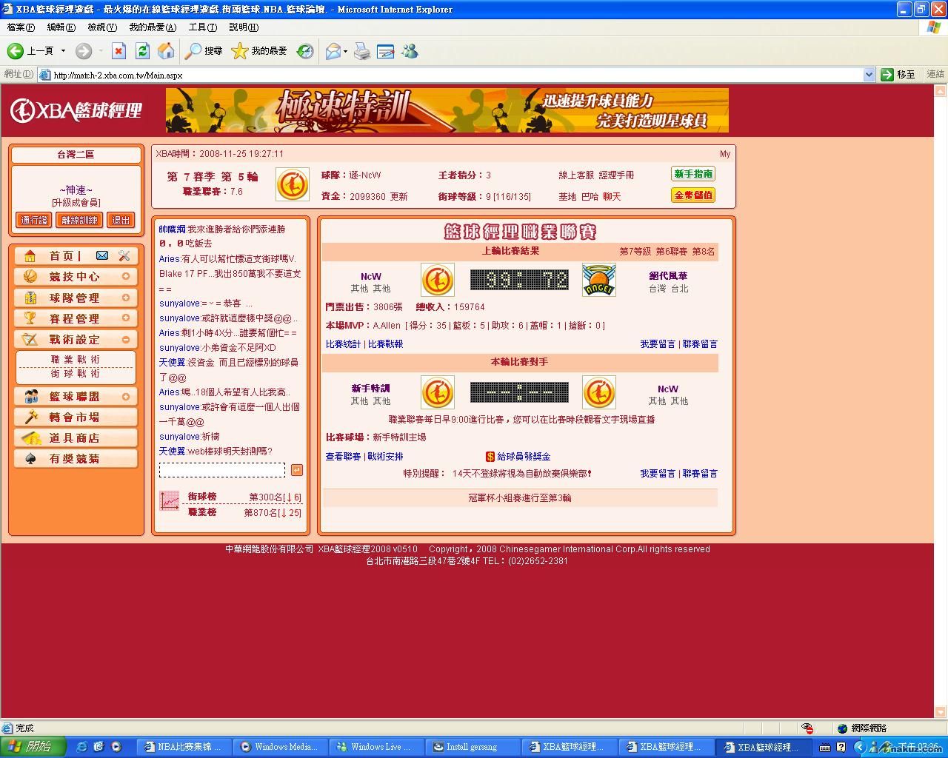Open the mail envelope icon beside 首頁
The image size is (948, 758).
coord(102,256)
